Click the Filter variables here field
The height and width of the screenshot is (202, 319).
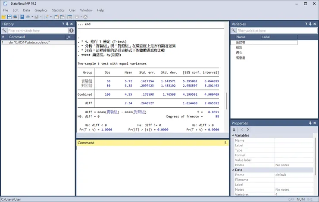tap(277, 31)
